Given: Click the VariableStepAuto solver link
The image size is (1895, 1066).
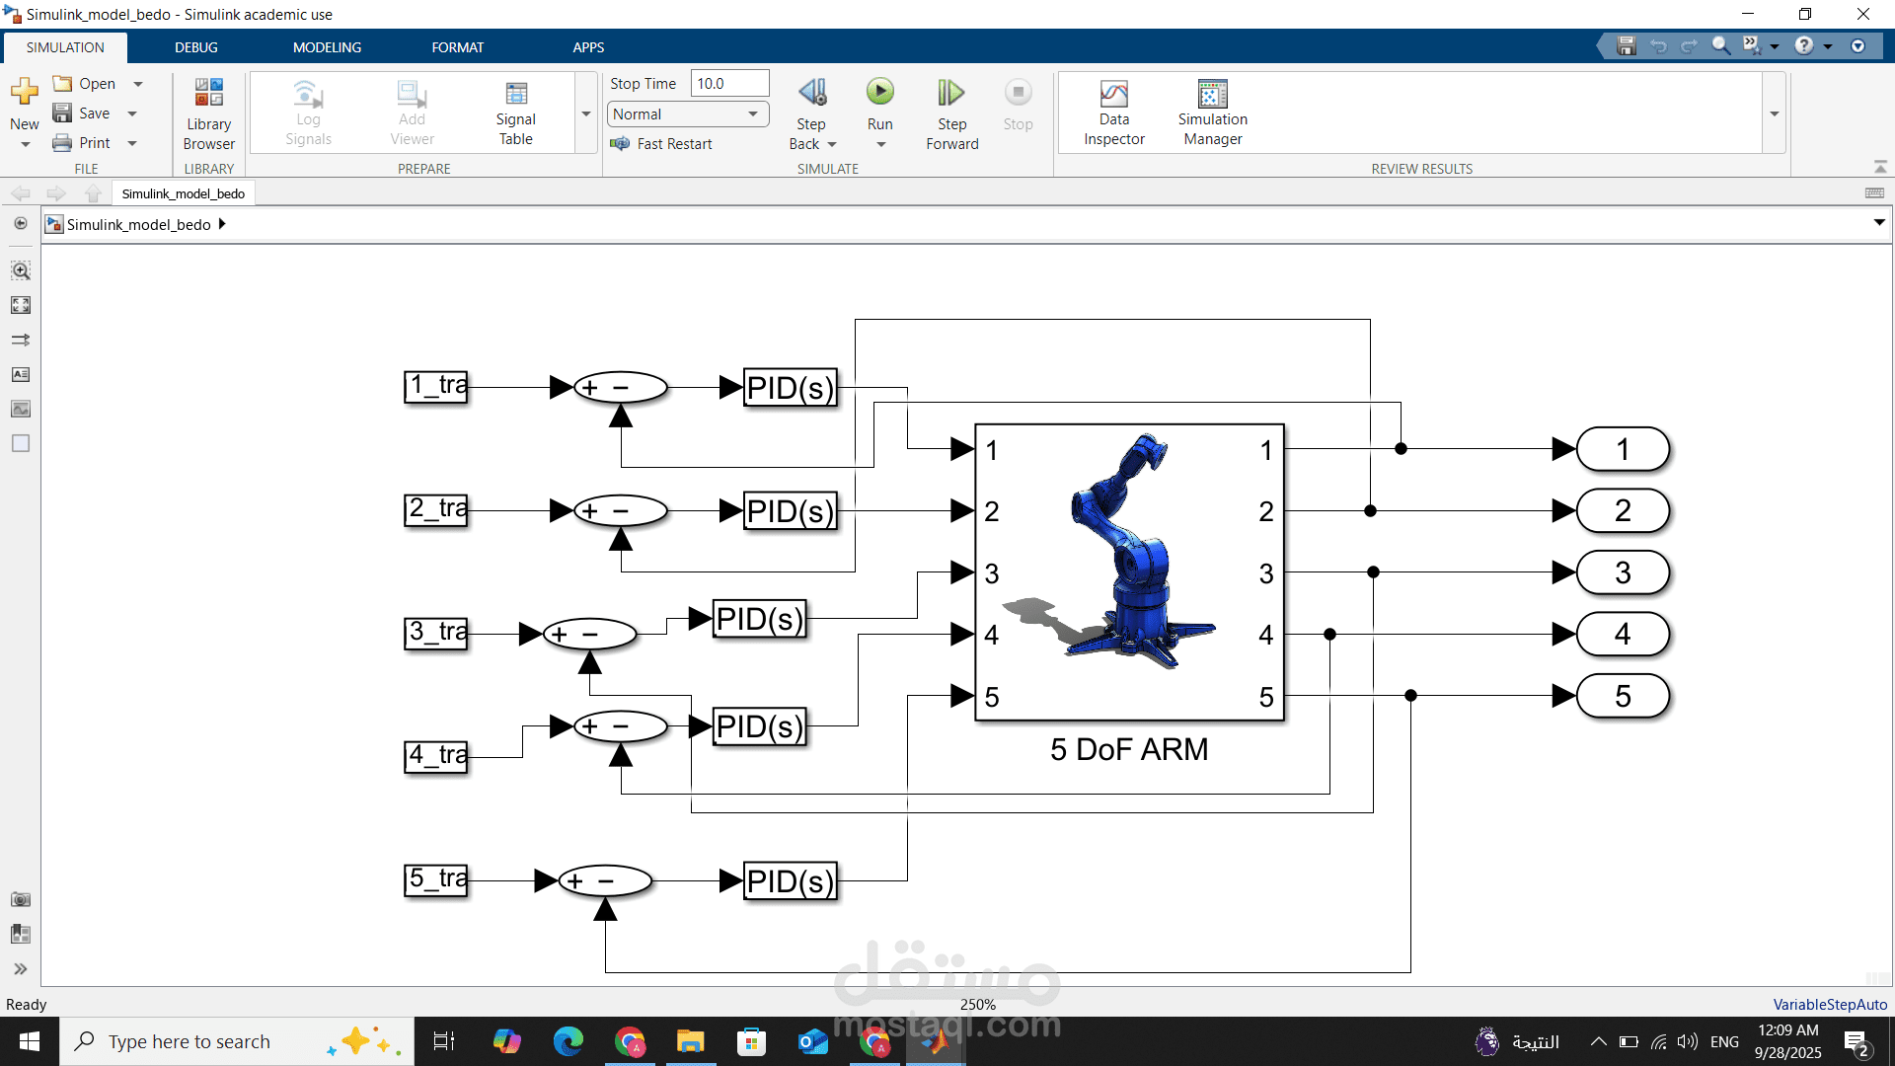Looking at the screenshot, I should [x=1829, y=1004].
